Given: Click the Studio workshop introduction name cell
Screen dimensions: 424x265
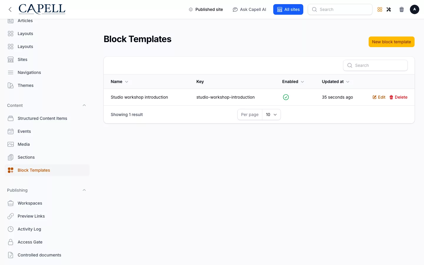Looking at the screenshot, I should pyautogui.click(x=139, y=97).
